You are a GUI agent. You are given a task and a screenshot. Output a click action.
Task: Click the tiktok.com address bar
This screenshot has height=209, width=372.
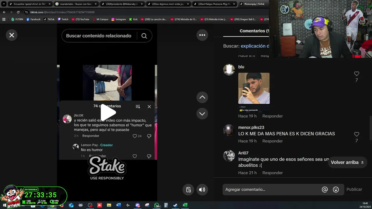pos(145,12)
